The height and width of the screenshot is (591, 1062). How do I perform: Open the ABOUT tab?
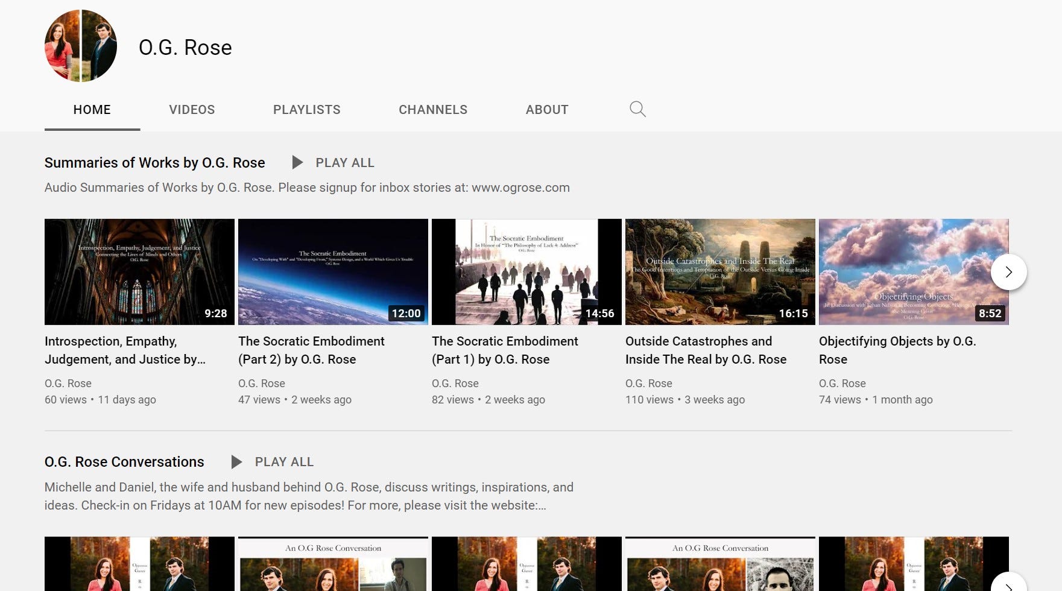547,110
